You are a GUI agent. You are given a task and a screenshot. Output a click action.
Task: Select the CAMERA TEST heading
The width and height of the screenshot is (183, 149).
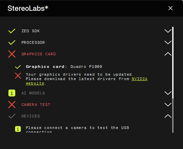[36, 105]
